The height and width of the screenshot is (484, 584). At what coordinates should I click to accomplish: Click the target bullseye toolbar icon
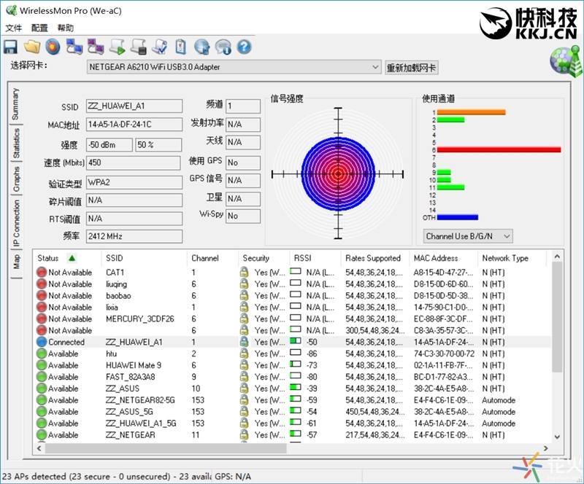tap(53, 47)
